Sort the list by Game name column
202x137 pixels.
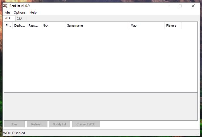tap(97, 25)
